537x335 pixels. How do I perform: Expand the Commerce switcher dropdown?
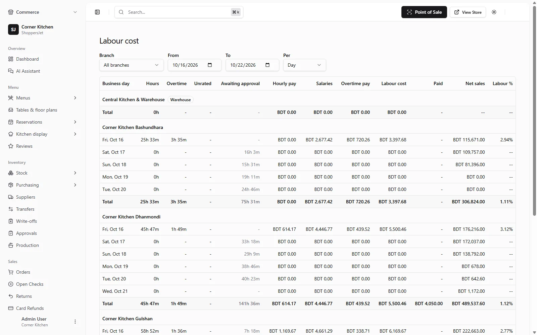coord(75,12)
